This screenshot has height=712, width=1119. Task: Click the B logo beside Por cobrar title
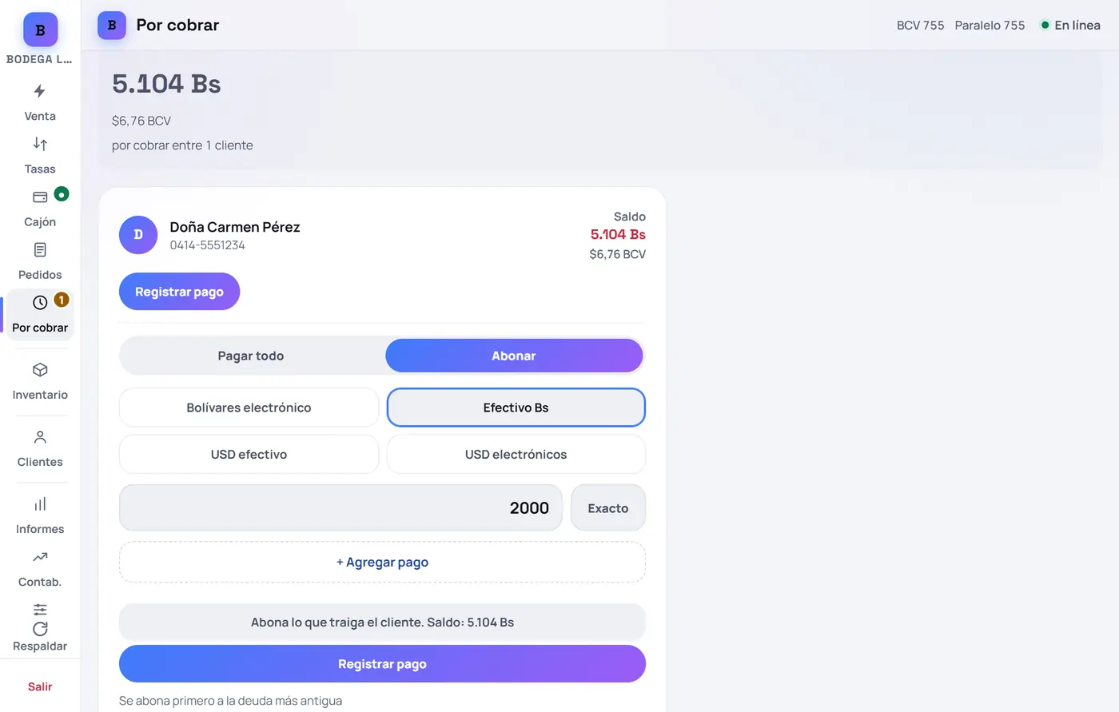click(x=112, y=26)
